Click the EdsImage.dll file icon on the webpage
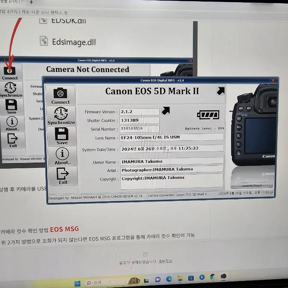The height and width of the screenshot is (288, 288). [x=44, y=41]
